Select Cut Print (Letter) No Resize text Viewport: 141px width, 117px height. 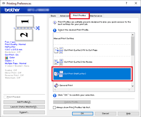coord(78,62)
